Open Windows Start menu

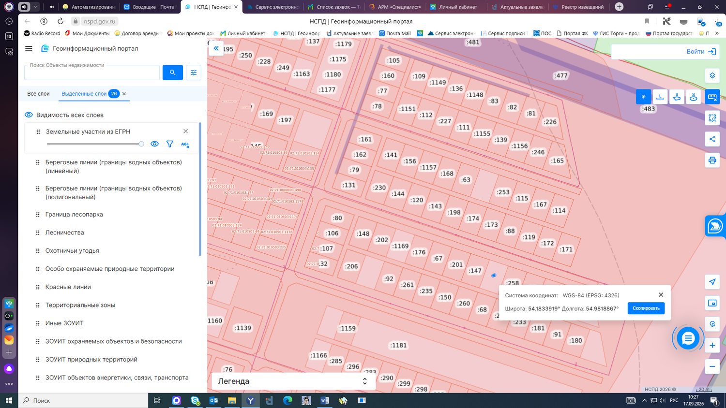point(9,400)
